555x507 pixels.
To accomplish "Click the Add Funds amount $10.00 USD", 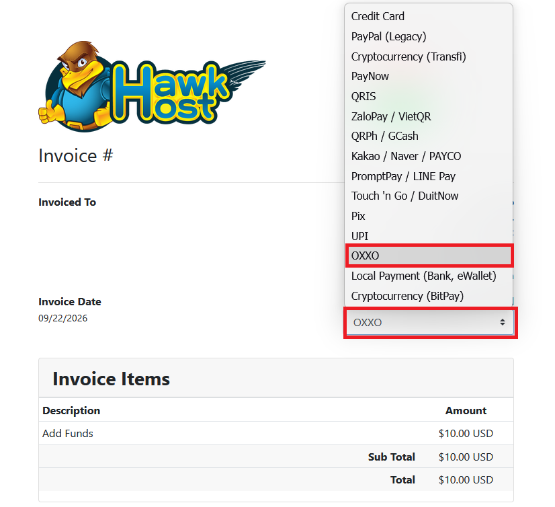I will pos(466,433).
